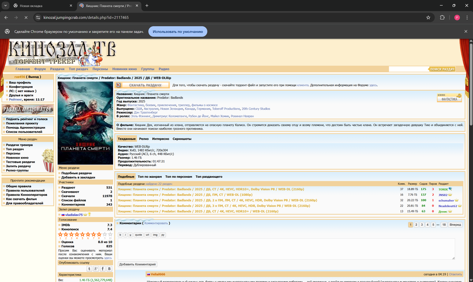The image size is (473, 282).
Task: Click the browser address bar URL
Action: 86,18
